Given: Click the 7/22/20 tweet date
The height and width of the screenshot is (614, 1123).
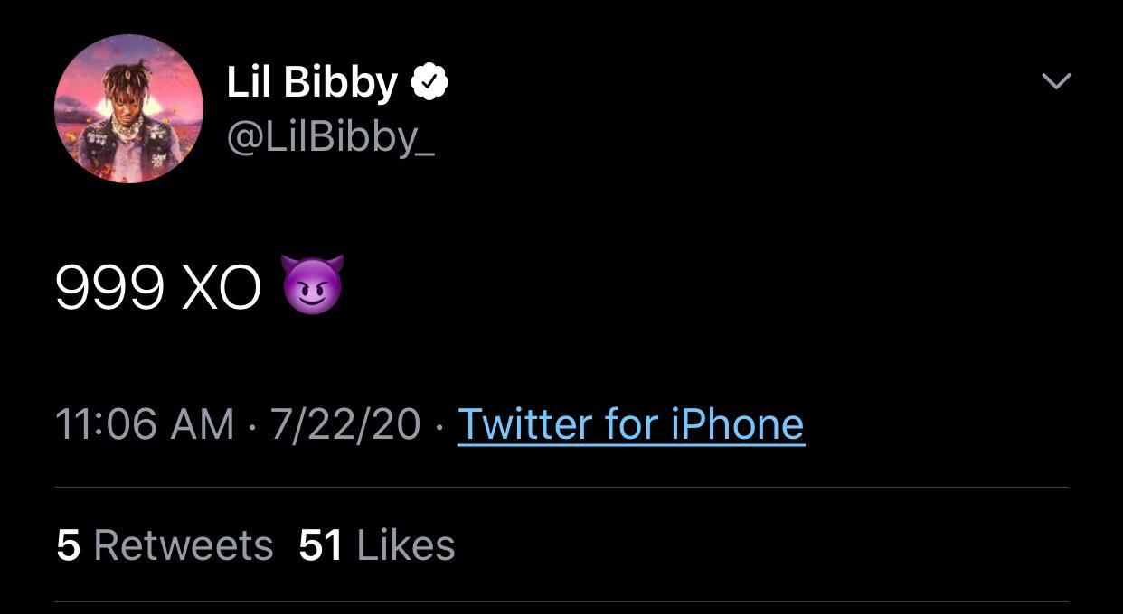Looking at the screenshot, I should click(344, 423).
